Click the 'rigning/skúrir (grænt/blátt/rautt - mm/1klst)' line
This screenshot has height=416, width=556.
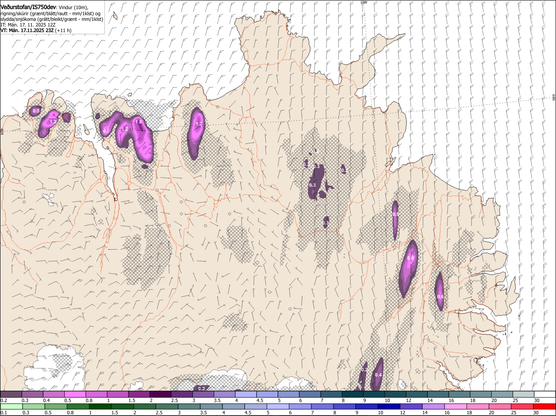50,13
